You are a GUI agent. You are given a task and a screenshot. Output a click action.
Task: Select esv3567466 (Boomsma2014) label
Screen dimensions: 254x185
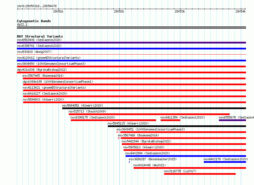point(138,135)
